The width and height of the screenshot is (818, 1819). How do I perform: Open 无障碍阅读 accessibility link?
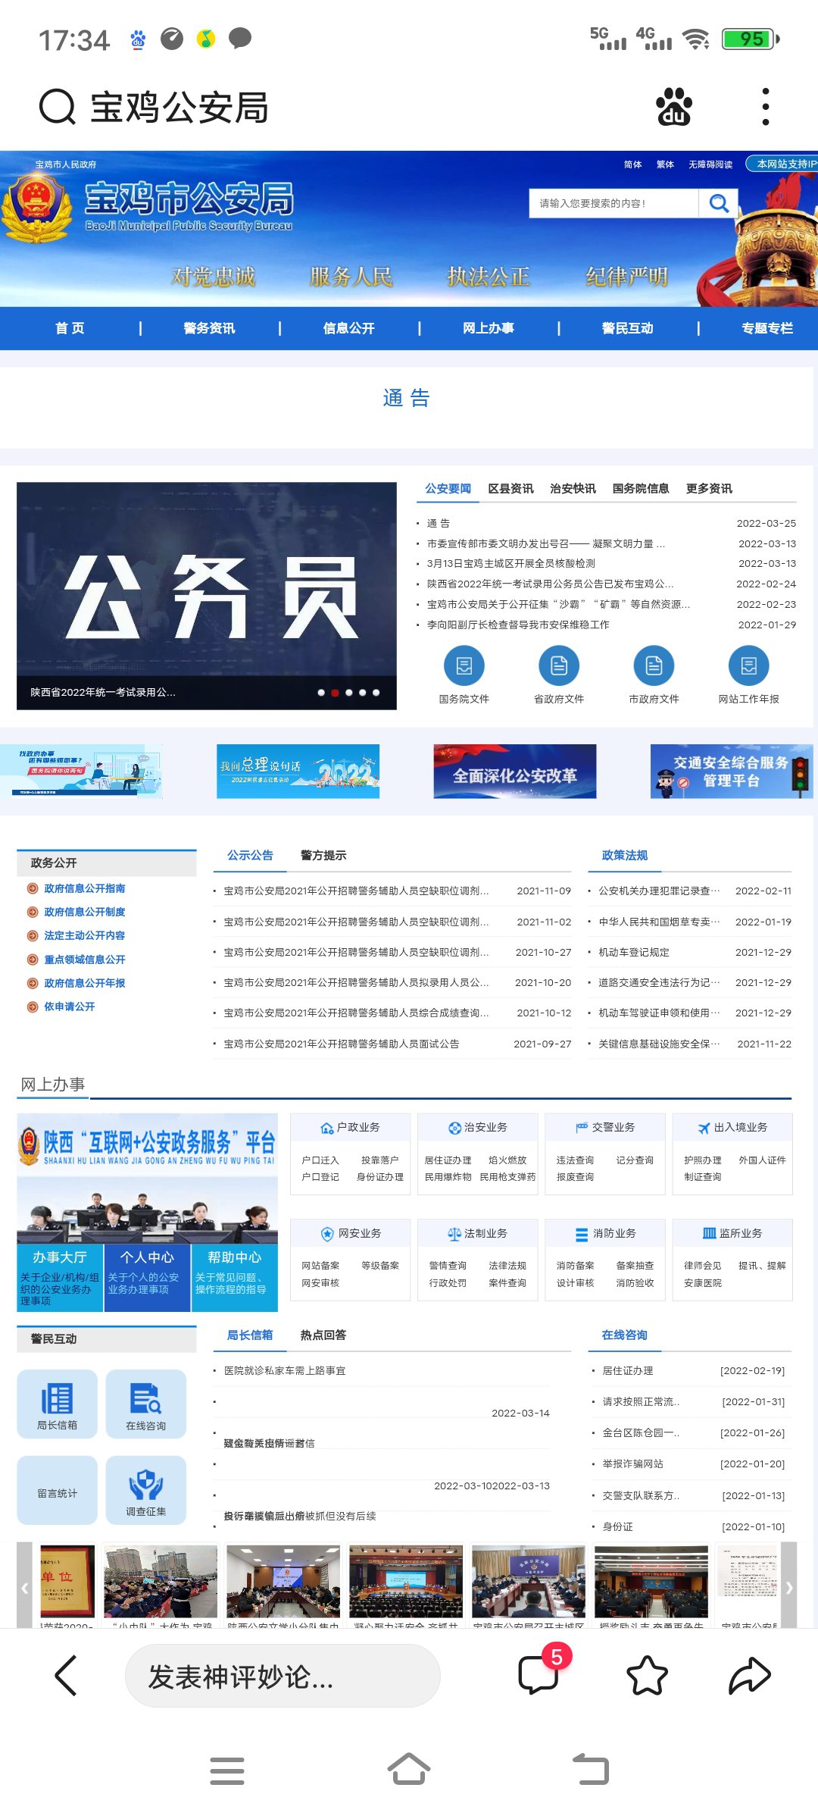pos(710,164)
